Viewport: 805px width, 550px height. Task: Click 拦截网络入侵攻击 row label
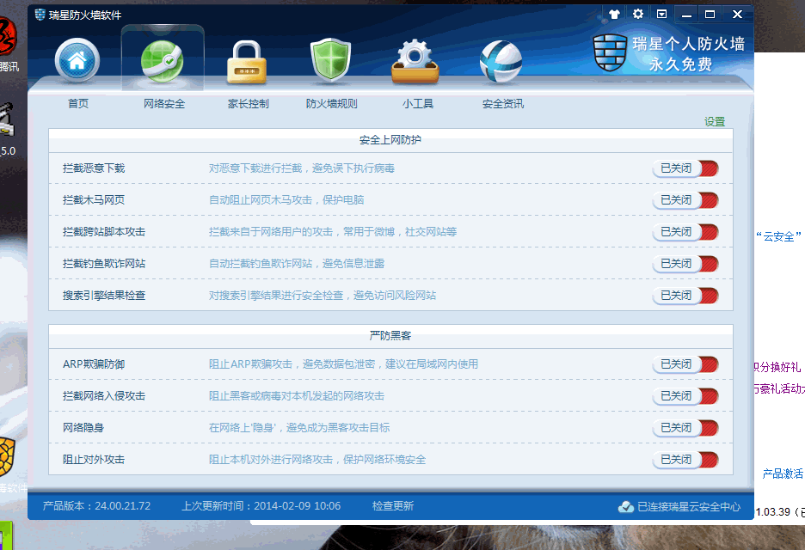[x=104, y=396]
